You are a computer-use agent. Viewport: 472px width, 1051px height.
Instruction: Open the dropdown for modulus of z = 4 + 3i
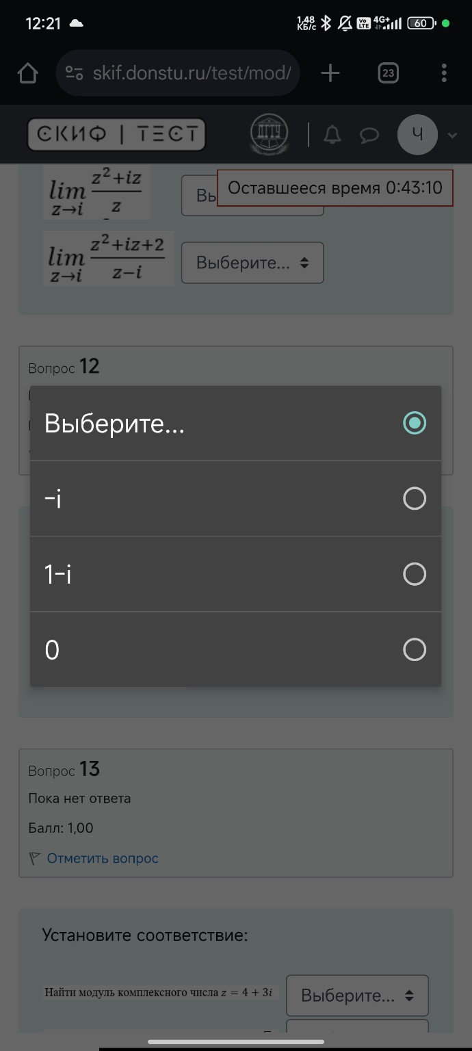point(357,996)
